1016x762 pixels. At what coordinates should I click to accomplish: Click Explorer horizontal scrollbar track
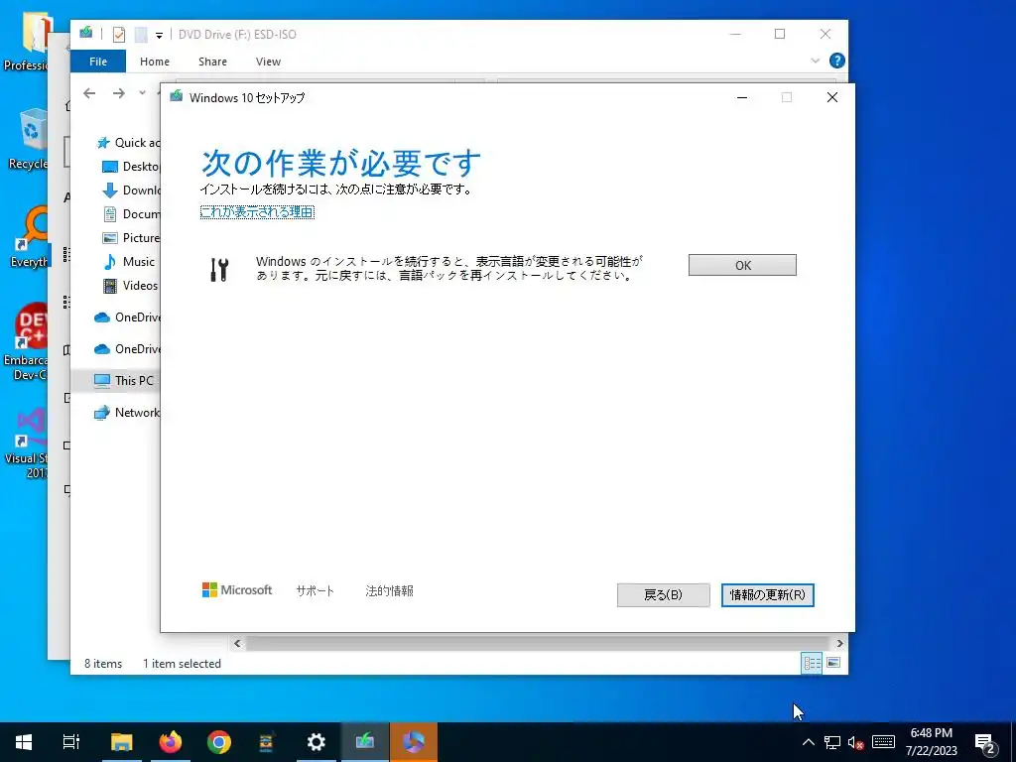(538, 643)
